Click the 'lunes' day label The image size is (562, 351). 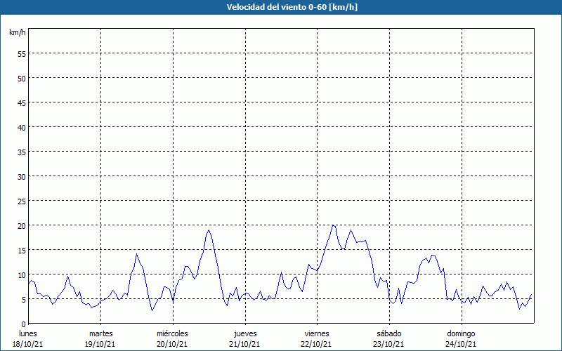pos(28,333)
